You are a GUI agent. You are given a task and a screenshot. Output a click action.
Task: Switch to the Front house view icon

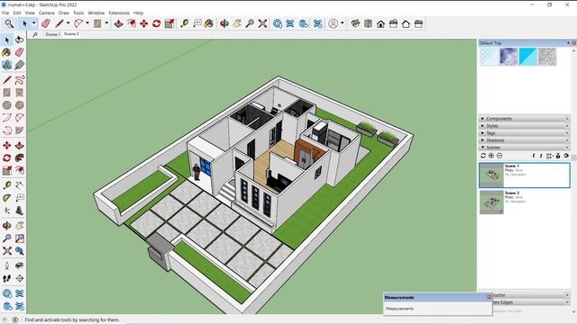pyautogui.click(x=380, y=24)
